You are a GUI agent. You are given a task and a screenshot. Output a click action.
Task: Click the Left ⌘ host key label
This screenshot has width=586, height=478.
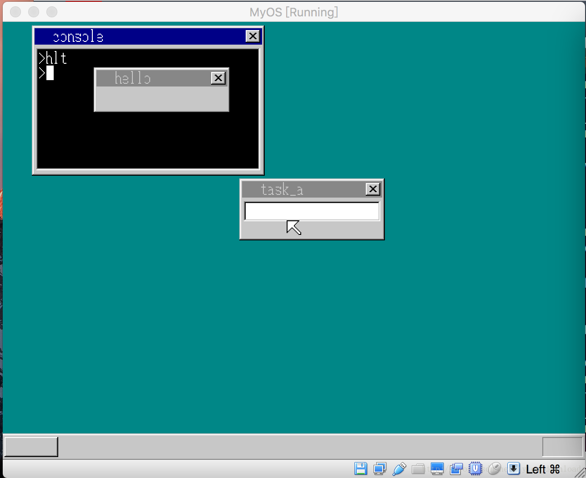click(x=543, y=469)
